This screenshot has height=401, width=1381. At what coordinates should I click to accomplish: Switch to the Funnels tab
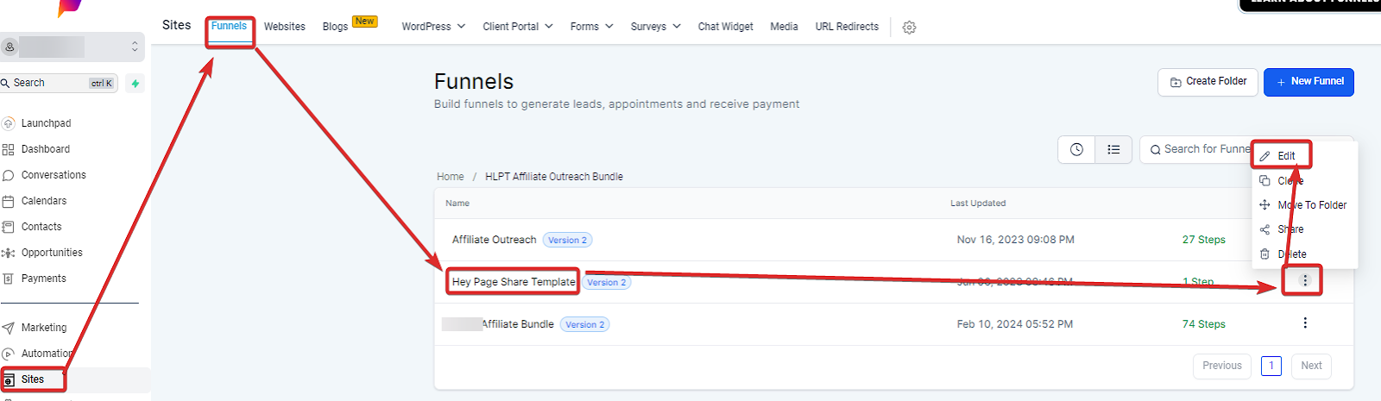pos(229,26)
